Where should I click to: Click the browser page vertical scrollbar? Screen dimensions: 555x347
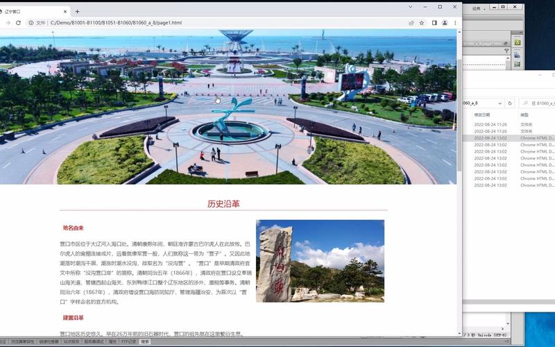(x=459, y=115)
